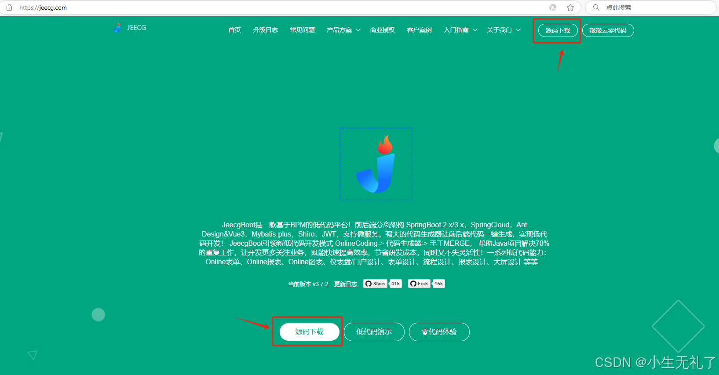
Task: Open the 更新日志 link
Action: pos(346,284)
